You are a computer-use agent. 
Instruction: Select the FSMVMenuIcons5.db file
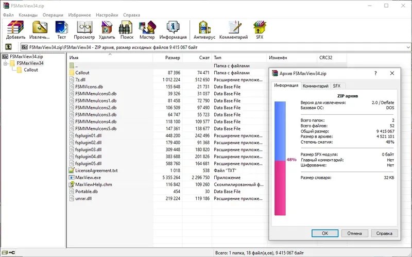pyautogui.click(x=96, y=129)
